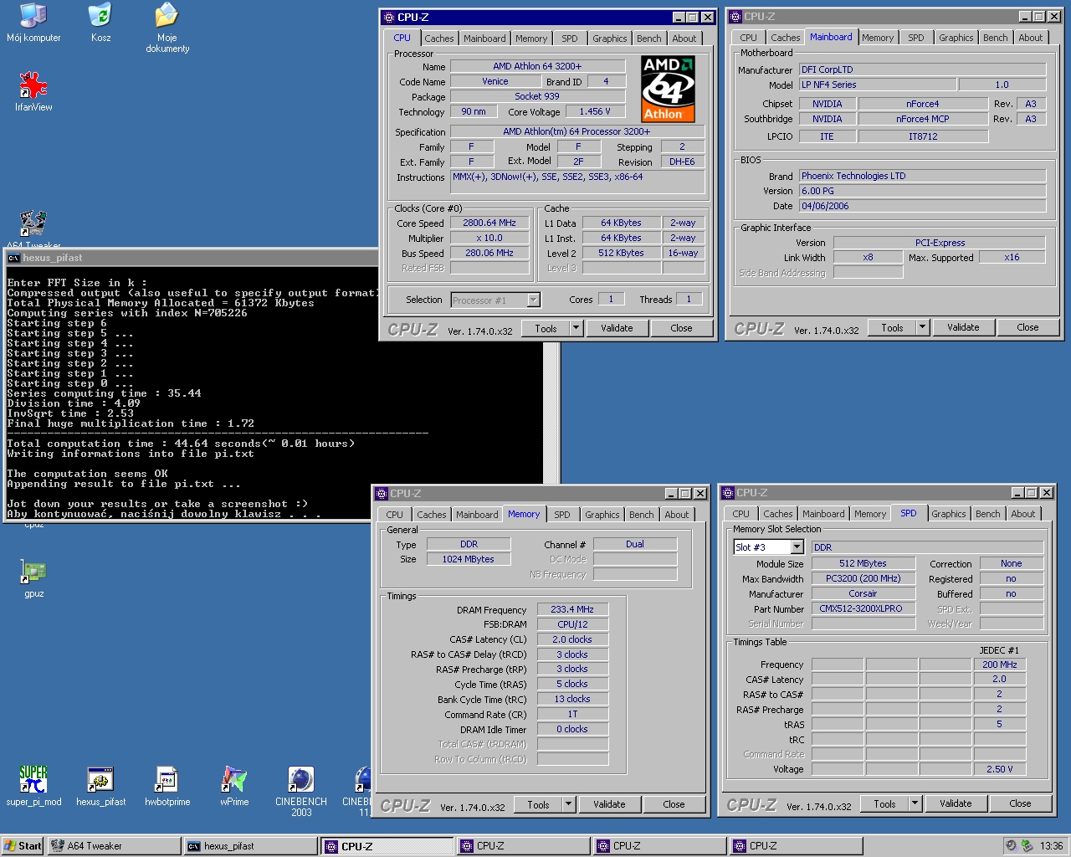
Task: Launch the wPrime desktop shortcut
Action: (x=234, y=786)
